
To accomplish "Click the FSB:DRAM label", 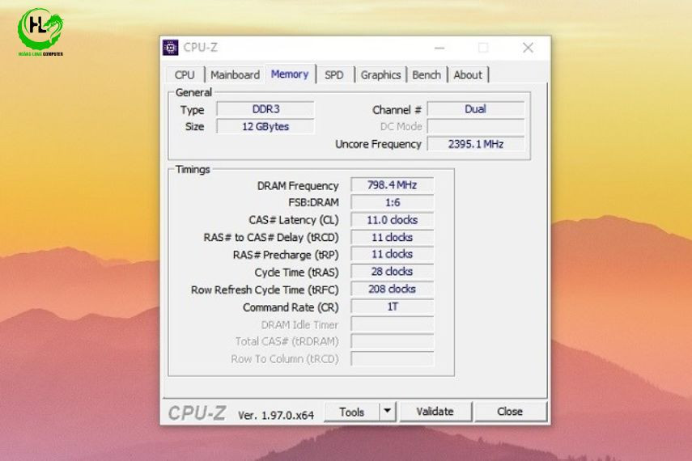I will [314, 202].
